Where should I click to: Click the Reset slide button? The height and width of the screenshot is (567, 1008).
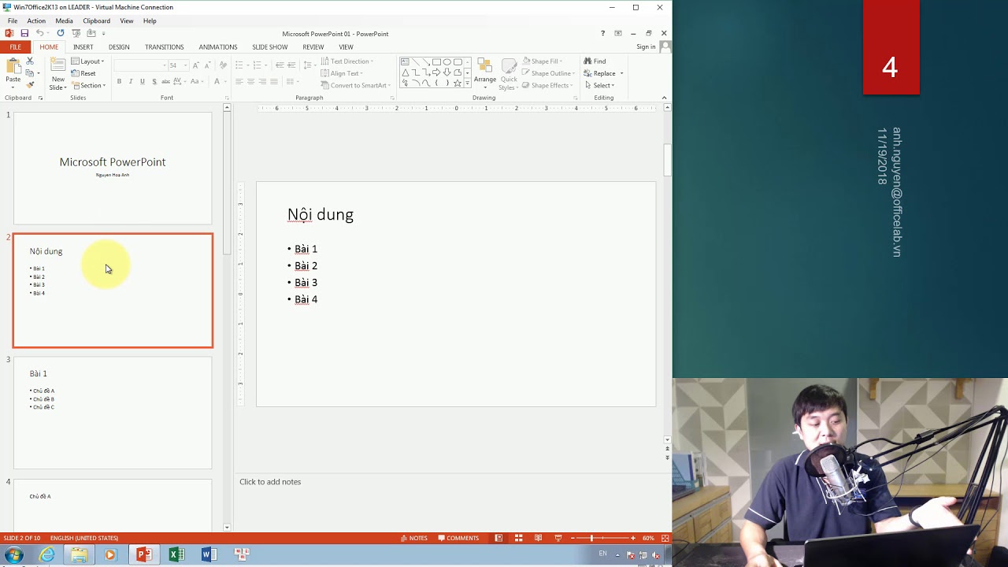click(x=83, y=73)
